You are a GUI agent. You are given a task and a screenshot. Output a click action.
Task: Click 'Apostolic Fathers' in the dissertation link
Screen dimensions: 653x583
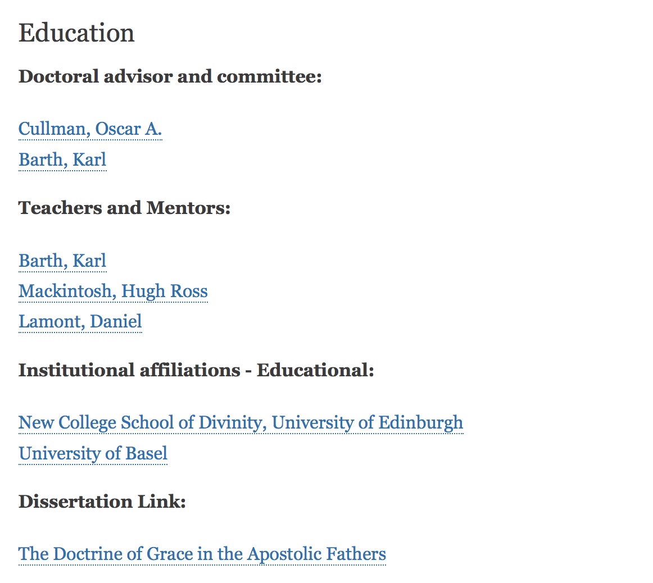tap(316, 554)
